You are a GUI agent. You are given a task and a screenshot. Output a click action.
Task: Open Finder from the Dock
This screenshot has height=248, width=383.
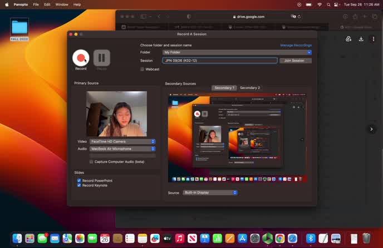17,238
